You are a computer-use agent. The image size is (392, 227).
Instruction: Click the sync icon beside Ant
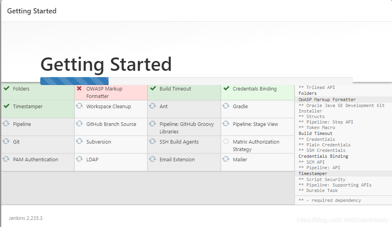pyautogui.click(x=152, y=106)
